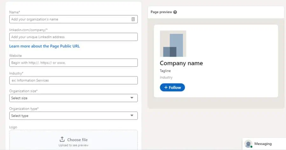Click the dropdown arrow beside Select type

coord(132,116)
